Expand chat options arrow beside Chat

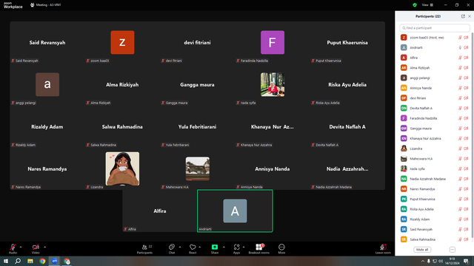click(180, 247)
